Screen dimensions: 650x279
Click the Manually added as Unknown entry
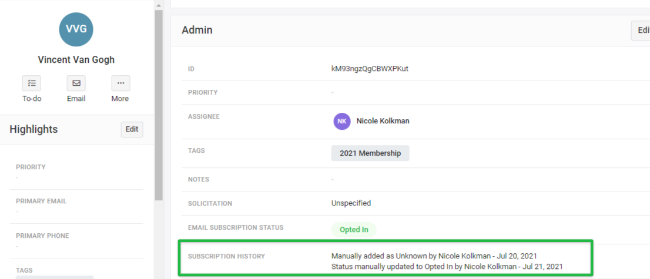click(x=434, y=256)
